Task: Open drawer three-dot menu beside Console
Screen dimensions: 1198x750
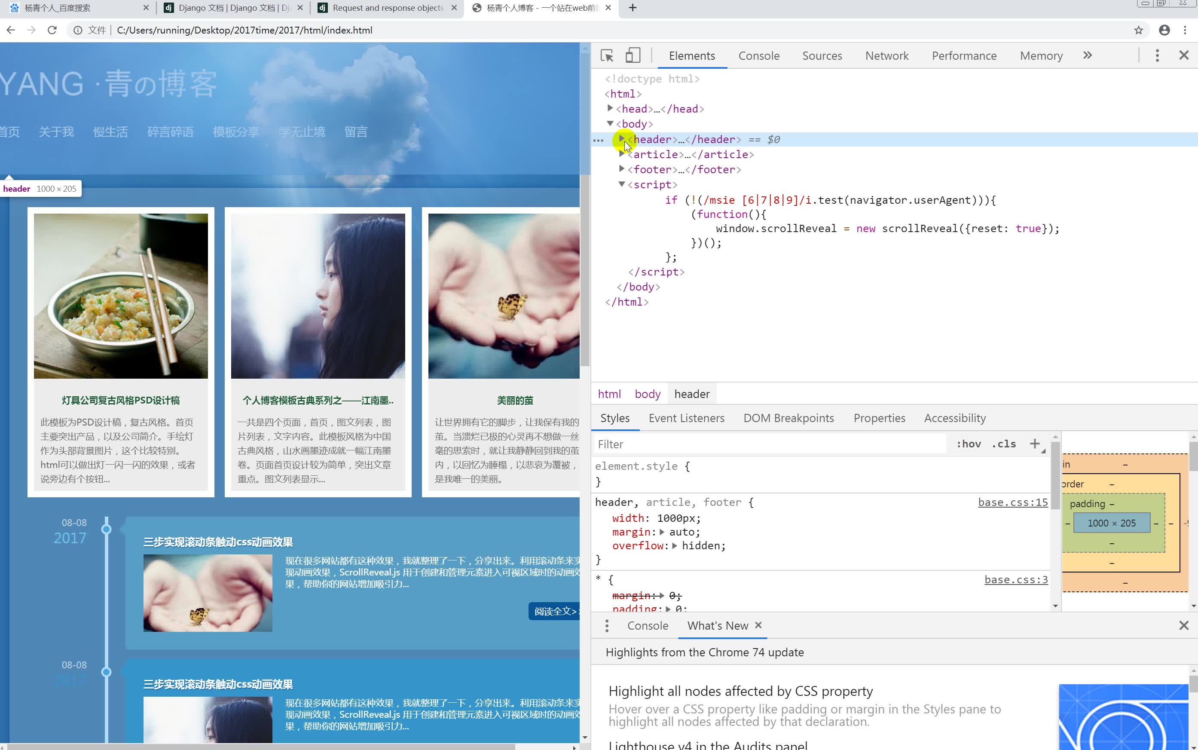Action: (x=607, y=625)
